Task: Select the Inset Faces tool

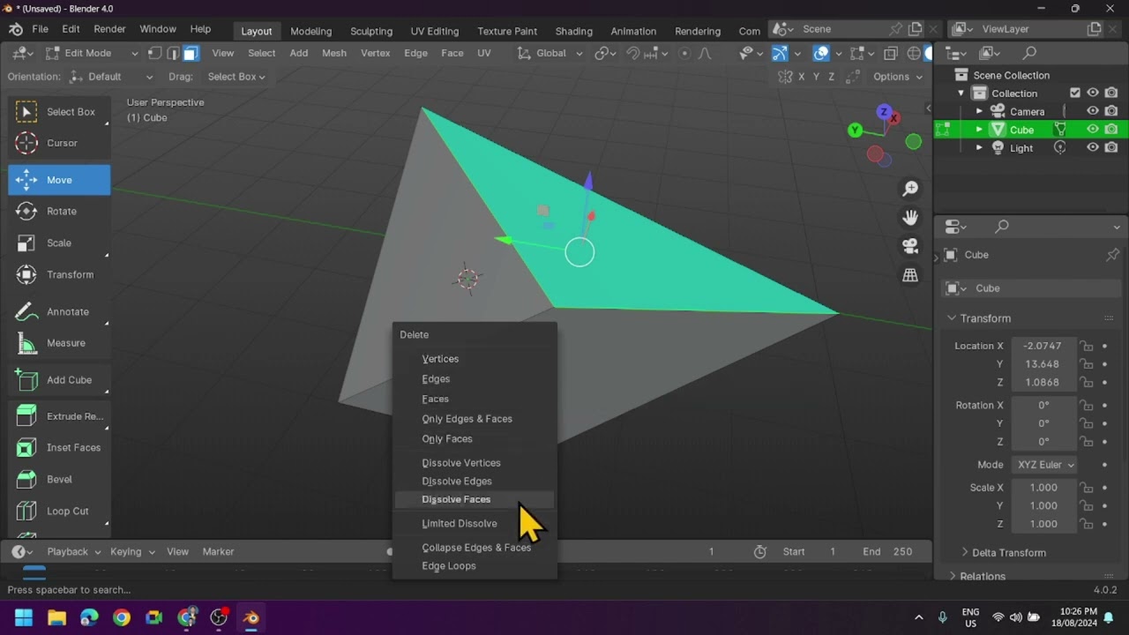Action: 59,448
